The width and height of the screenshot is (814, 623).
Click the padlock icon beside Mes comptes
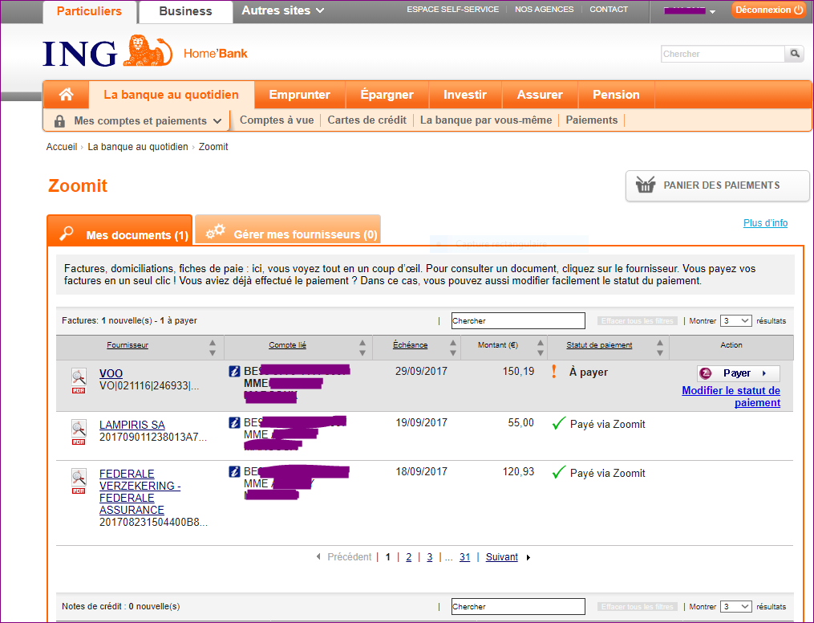pyautogui.click(x=59, y=121)
